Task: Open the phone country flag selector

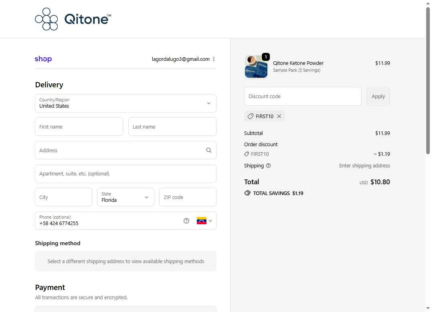Action: (x=204, y=221)
